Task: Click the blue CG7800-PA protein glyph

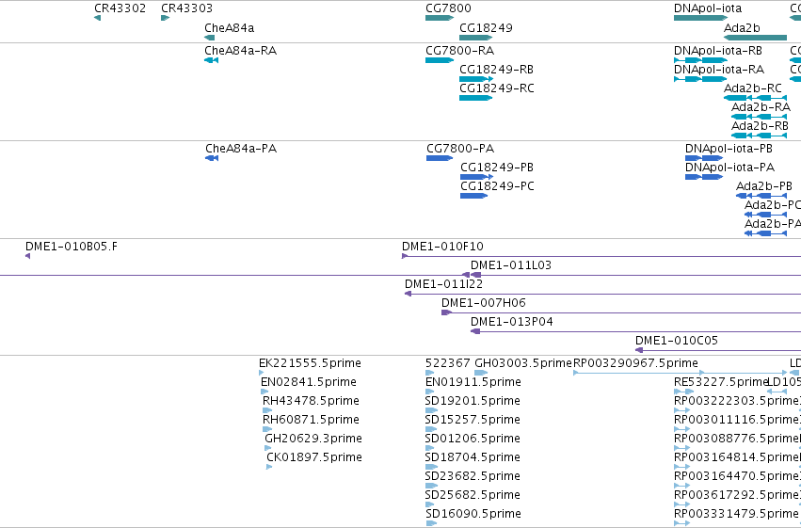Action: [440, 158]
